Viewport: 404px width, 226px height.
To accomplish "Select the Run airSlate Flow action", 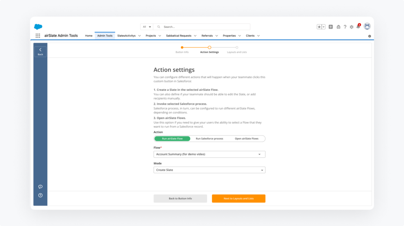I will pyautogui.click(x=172, y=139).
